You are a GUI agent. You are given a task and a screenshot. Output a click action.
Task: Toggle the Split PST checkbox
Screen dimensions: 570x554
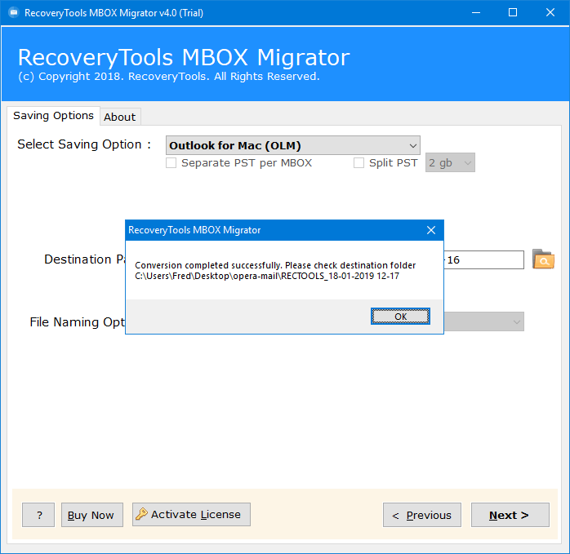358,162
